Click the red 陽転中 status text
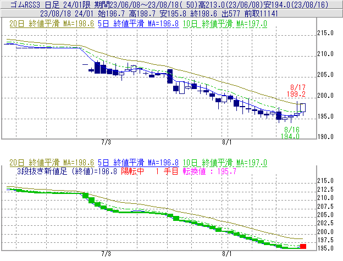This screenshot has height=261, width=343. [x=132, y=171]
